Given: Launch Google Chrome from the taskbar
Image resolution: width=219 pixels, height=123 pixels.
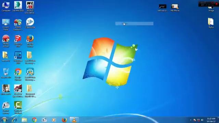Looking at the screenshot, I should coord(34,120).
